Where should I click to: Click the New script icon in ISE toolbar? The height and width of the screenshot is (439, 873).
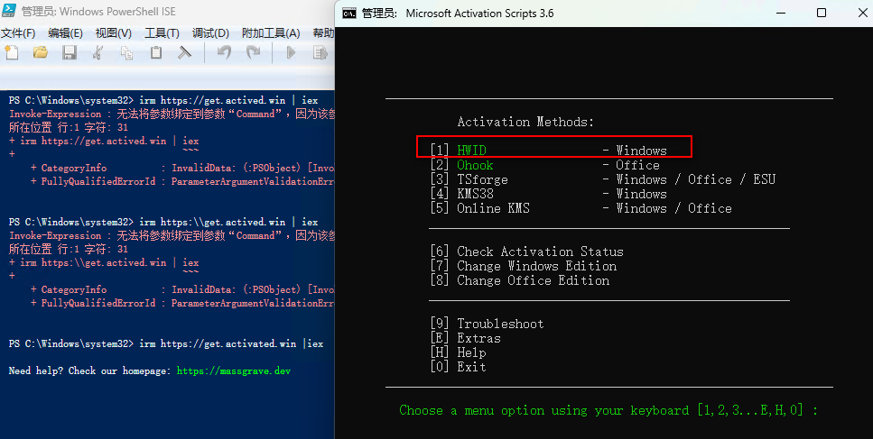pos(12,53)
